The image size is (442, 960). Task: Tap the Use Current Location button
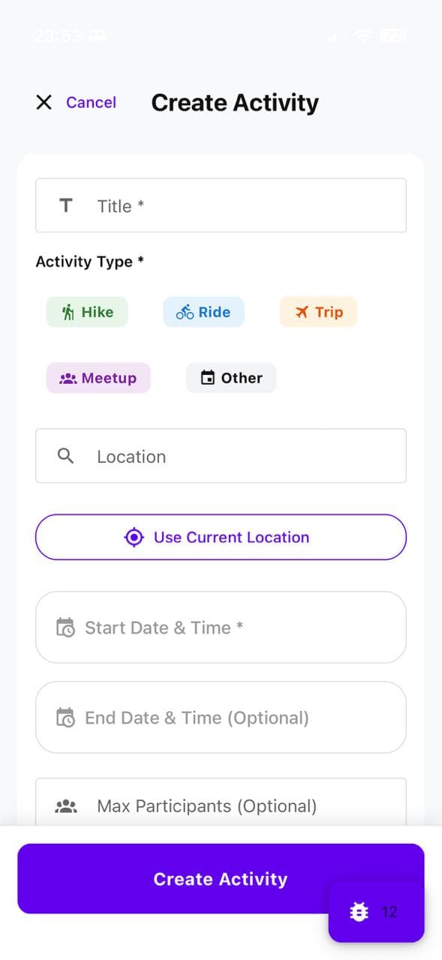click(x=221, y=537)
